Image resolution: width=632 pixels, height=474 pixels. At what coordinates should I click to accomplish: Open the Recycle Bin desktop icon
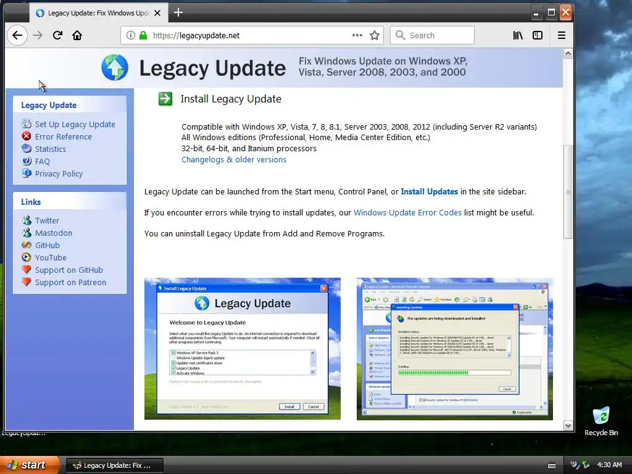[601, 422]
